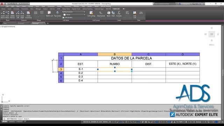
Task: Select table column header A
Action: pyautogui.click(x=81, y=54)
